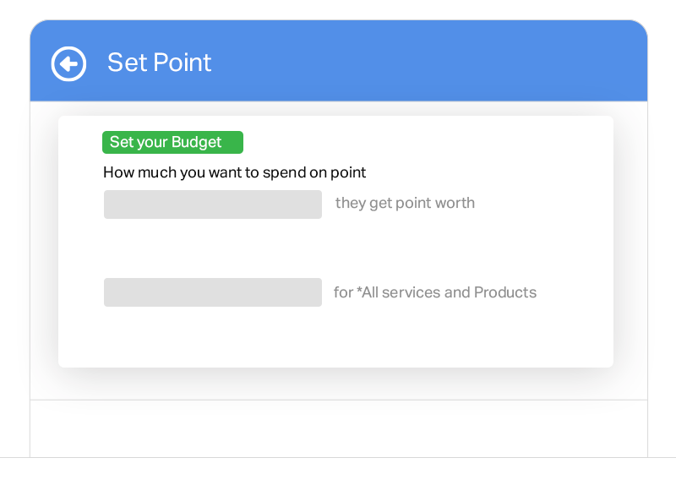Click 'for *All services and Products' text

tap(435, 292)
